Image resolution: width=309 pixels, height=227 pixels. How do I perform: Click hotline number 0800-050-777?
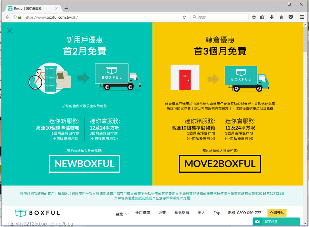click(249, 213)
